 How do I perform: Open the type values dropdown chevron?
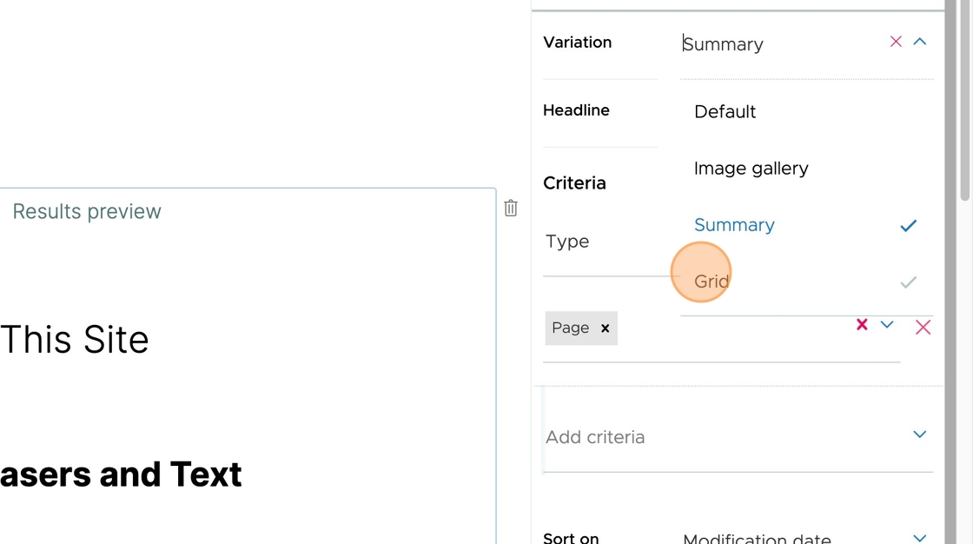click(887, 324)
